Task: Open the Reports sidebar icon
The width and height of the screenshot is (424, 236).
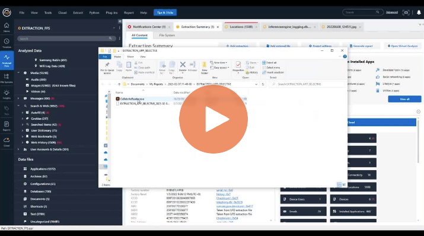Action: (x=7, y=126)
